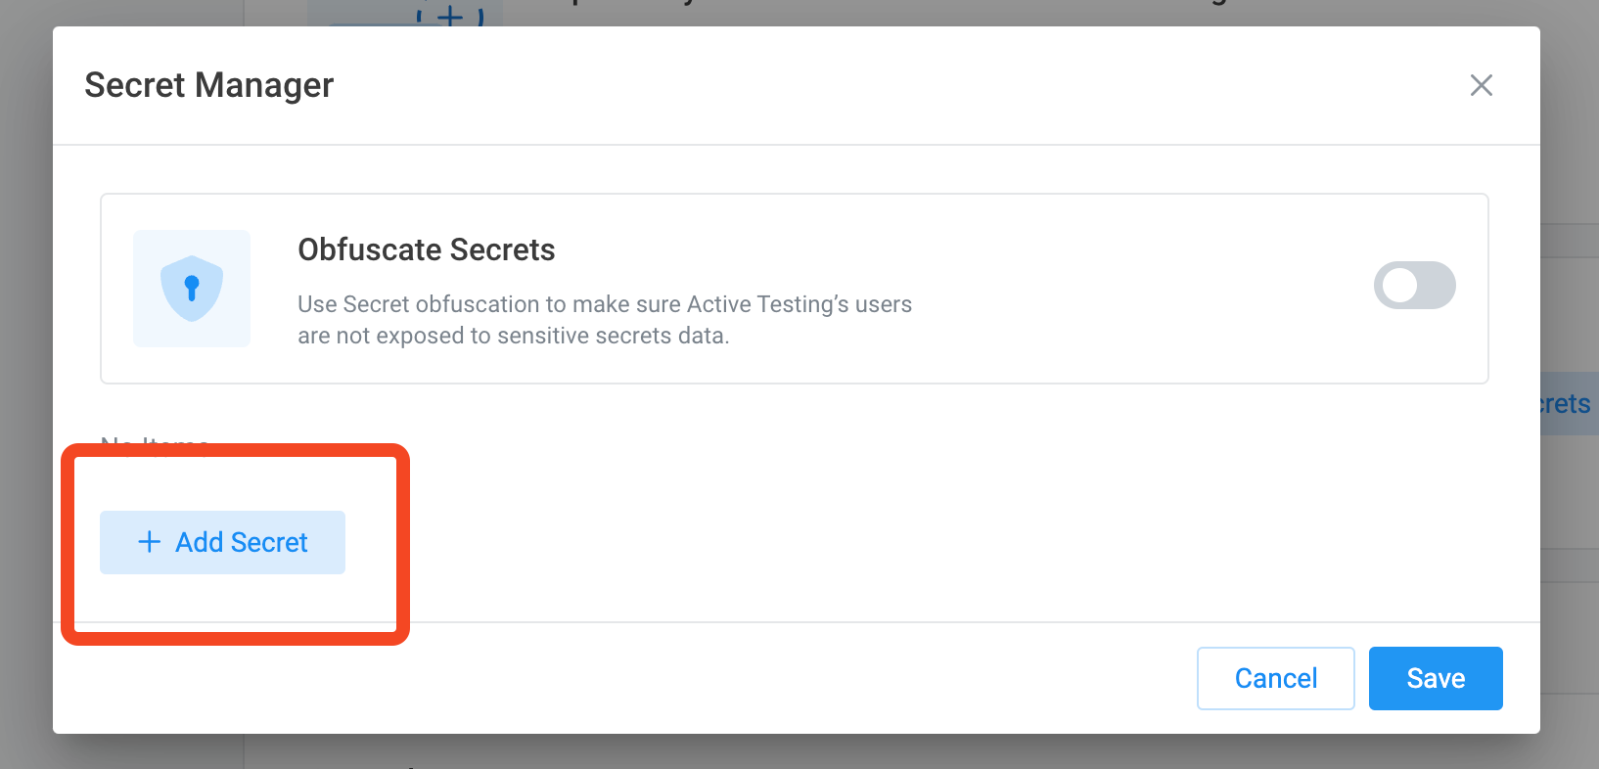1599x769 pixels.
Task: Enable the Obfuscate Secrets toggle
Action: click(x=1414, y=286)
